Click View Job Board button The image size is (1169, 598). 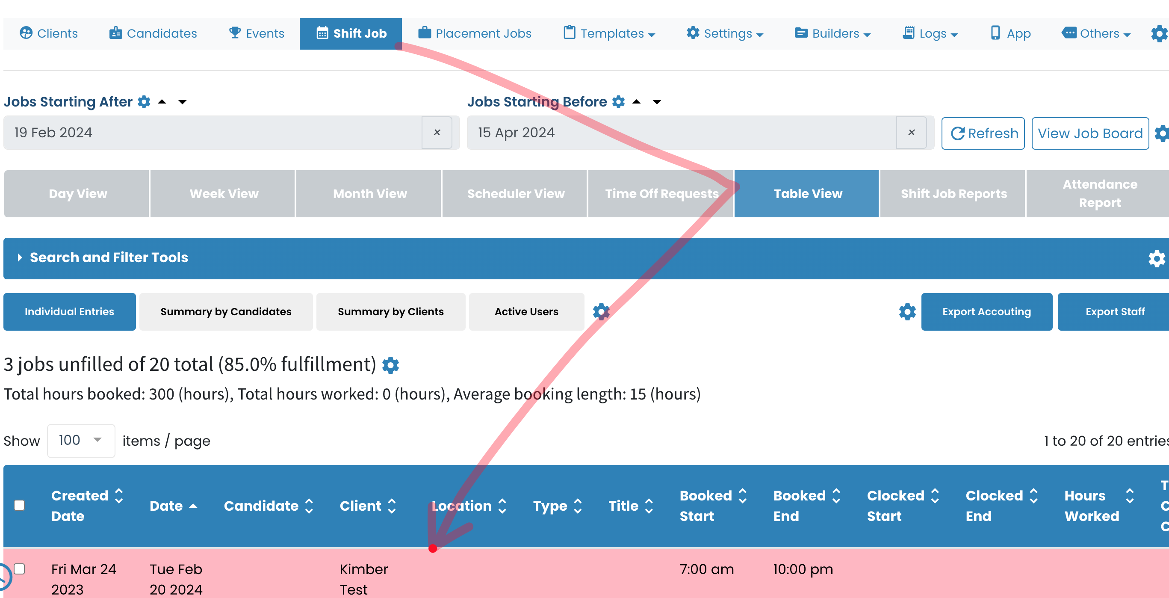1089,133
